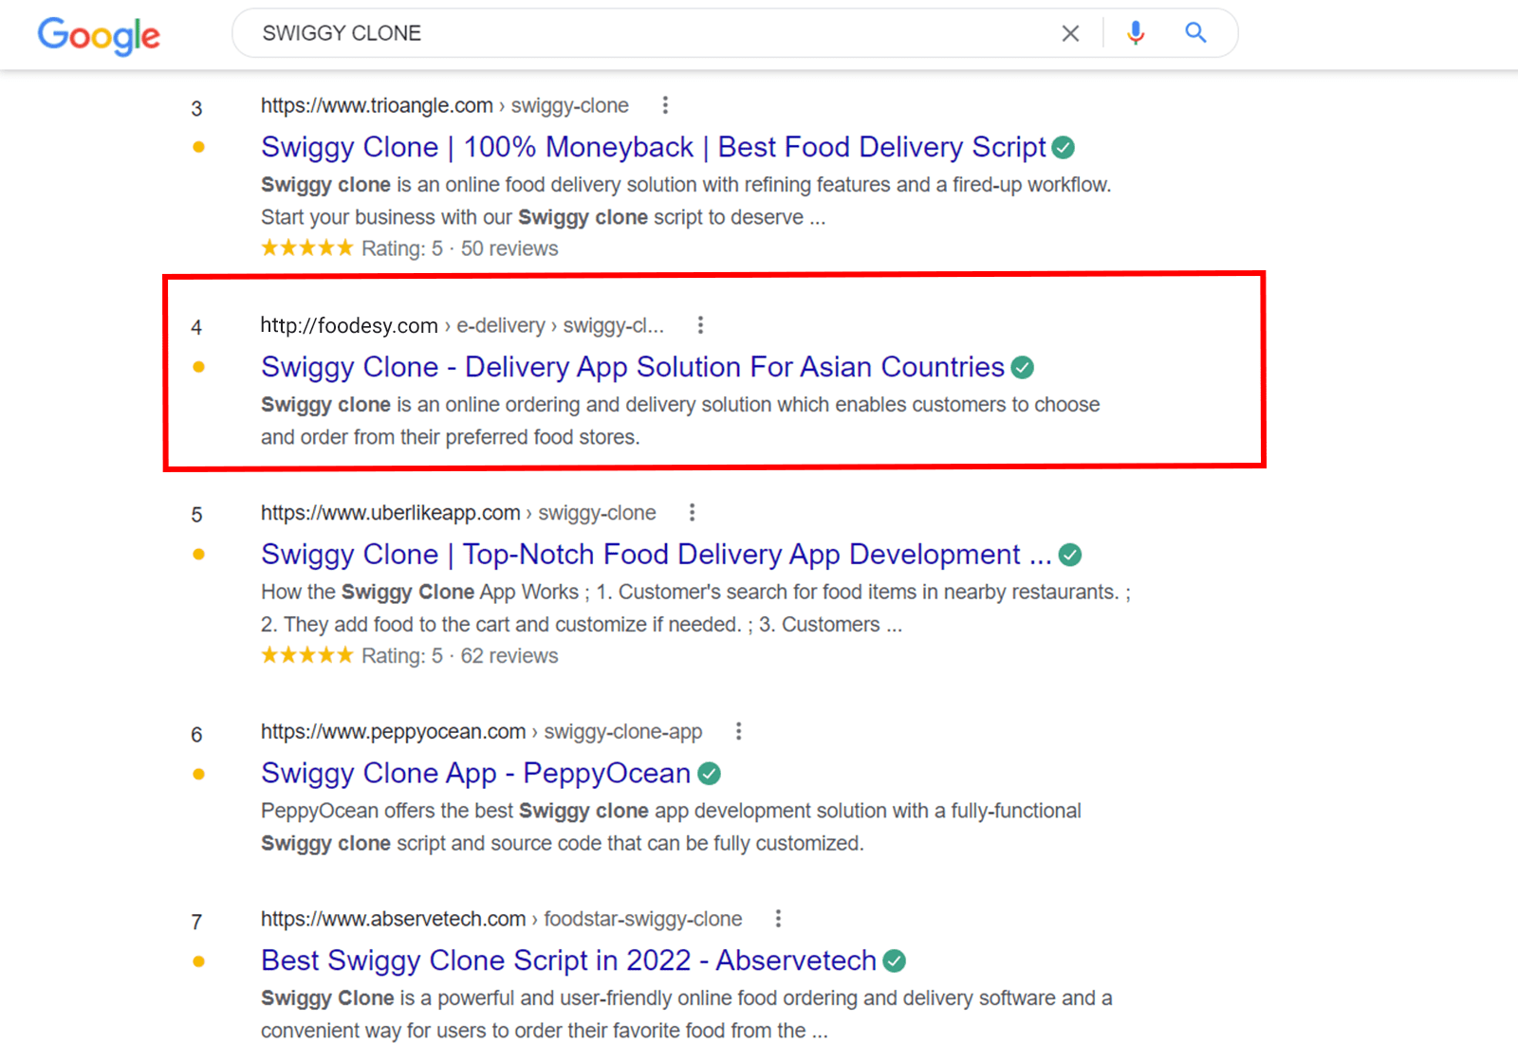Click the green verified badge on the Foodesy result

point(1023,367)
